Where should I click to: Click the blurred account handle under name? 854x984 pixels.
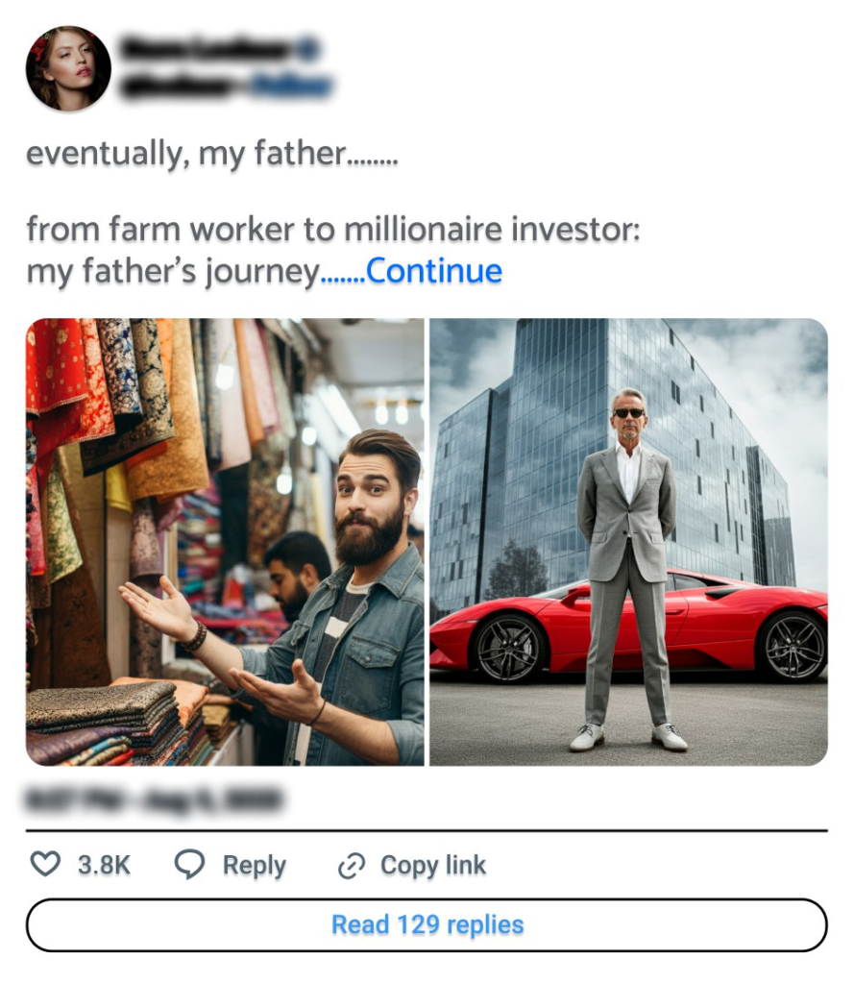click(178, 87)
